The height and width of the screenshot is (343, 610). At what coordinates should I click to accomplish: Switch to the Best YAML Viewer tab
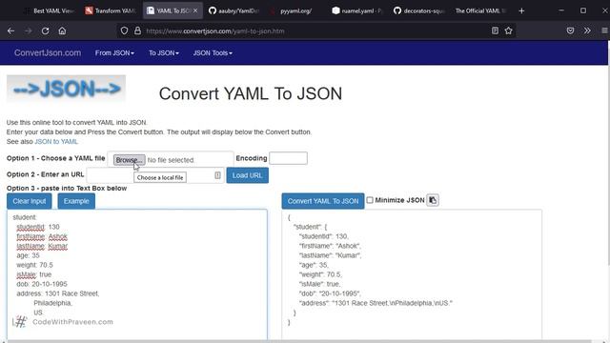point(49,10)
